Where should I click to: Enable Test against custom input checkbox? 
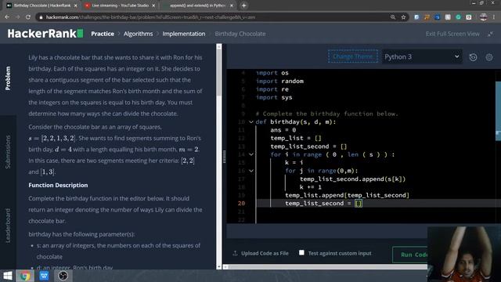point(301,252)
